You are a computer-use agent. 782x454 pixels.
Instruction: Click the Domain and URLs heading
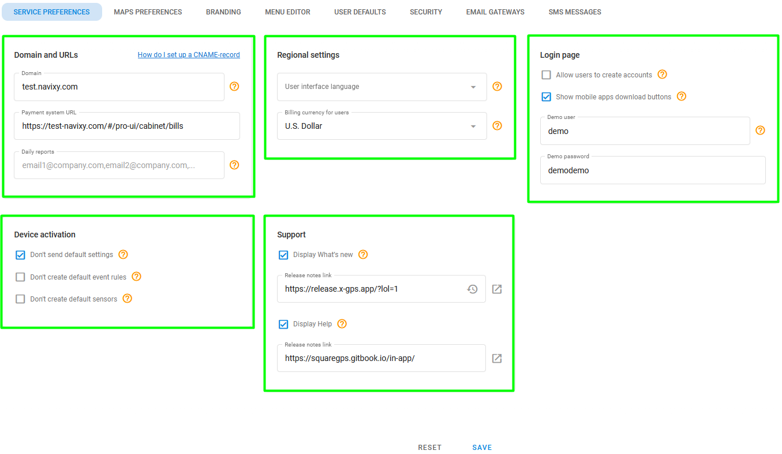coord(46,55)
